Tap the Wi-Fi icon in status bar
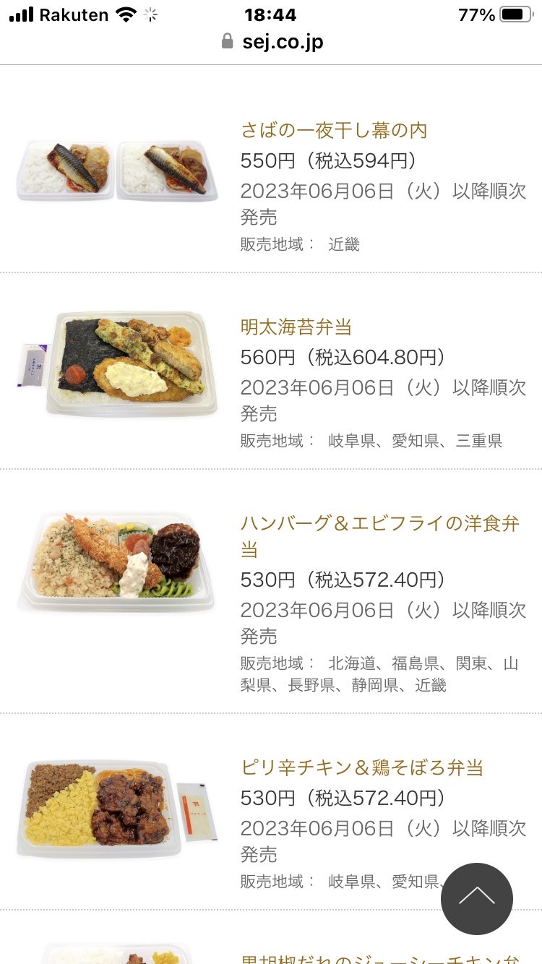The image size is (542, 964). 126,14
